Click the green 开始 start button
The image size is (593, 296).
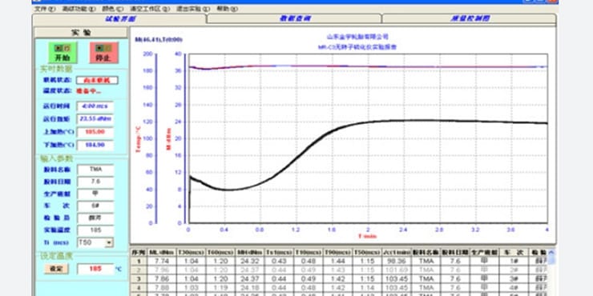pyautogui.click(x=63, y=53)
